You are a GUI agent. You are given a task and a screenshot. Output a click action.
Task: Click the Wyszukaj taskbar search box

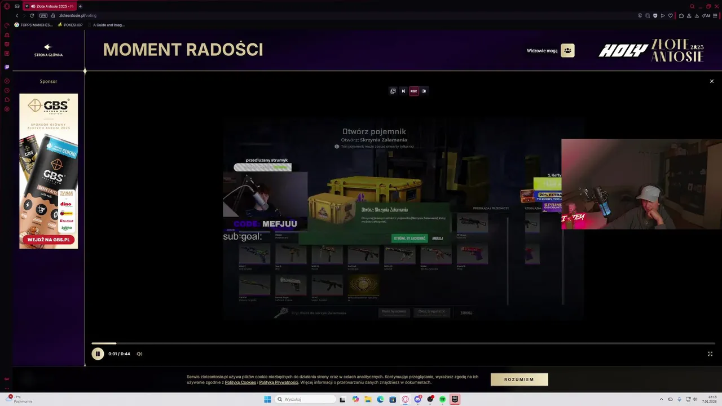(x=305, y=399)
